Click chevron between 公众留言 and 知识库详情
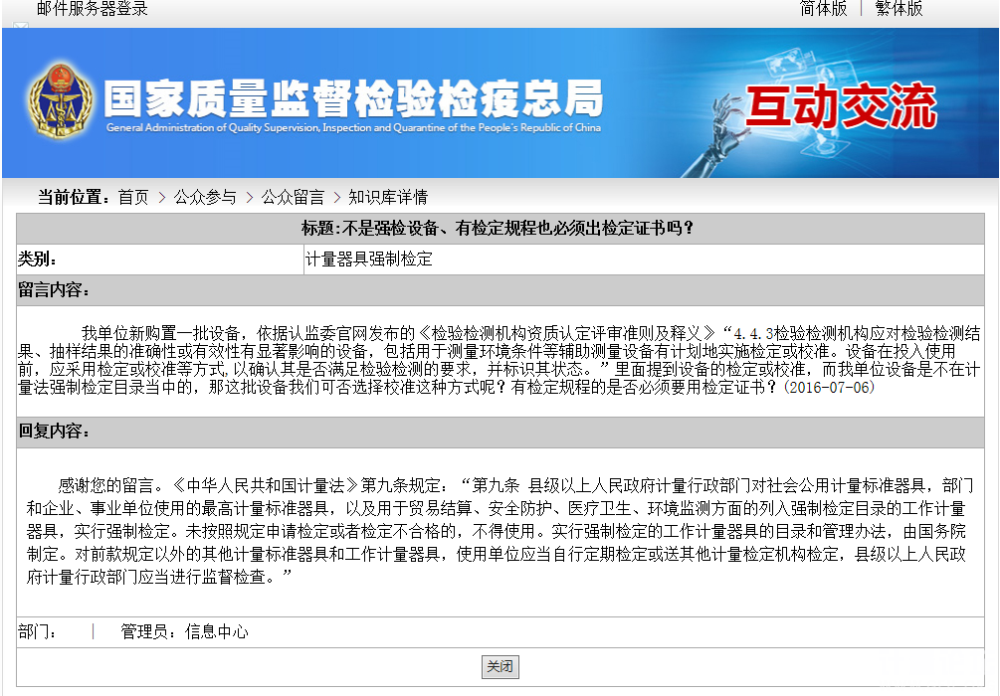 click(336, 197)
